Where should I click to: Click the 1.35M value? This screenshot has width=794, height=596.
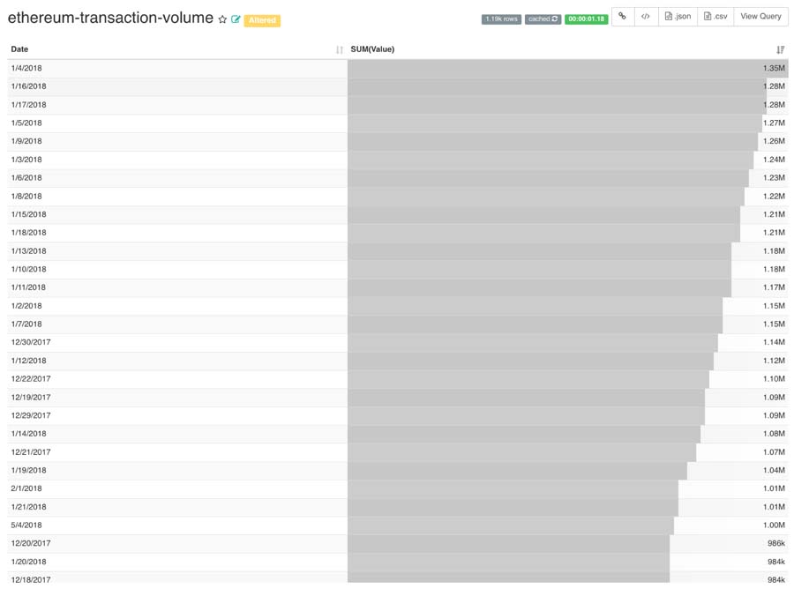pos(774,68)
